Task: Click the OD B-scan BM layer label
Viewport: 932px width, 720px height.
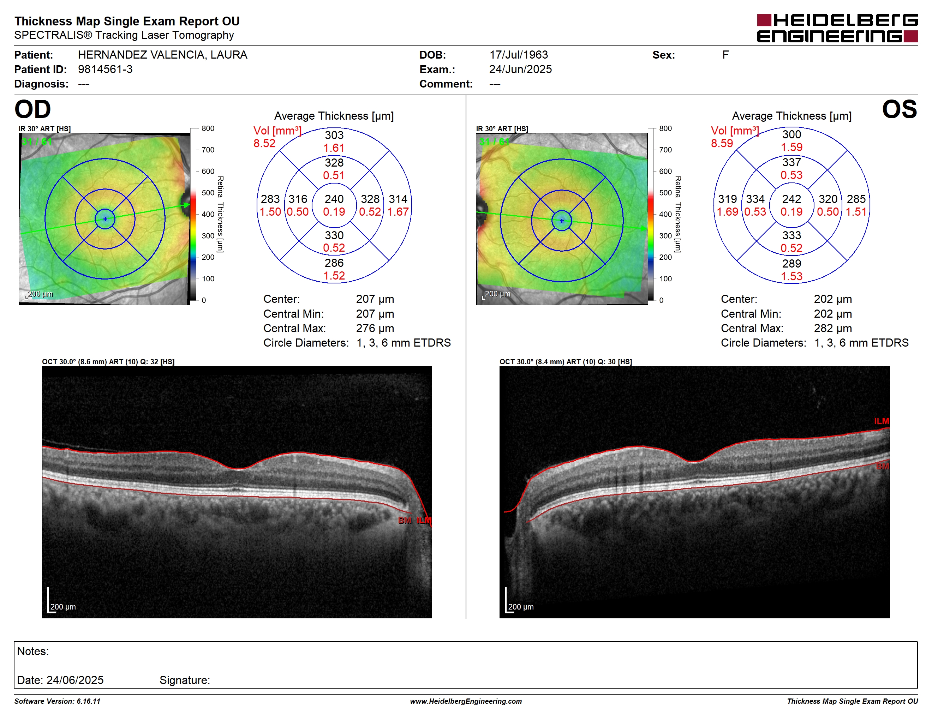Action: tap(405, 520)
